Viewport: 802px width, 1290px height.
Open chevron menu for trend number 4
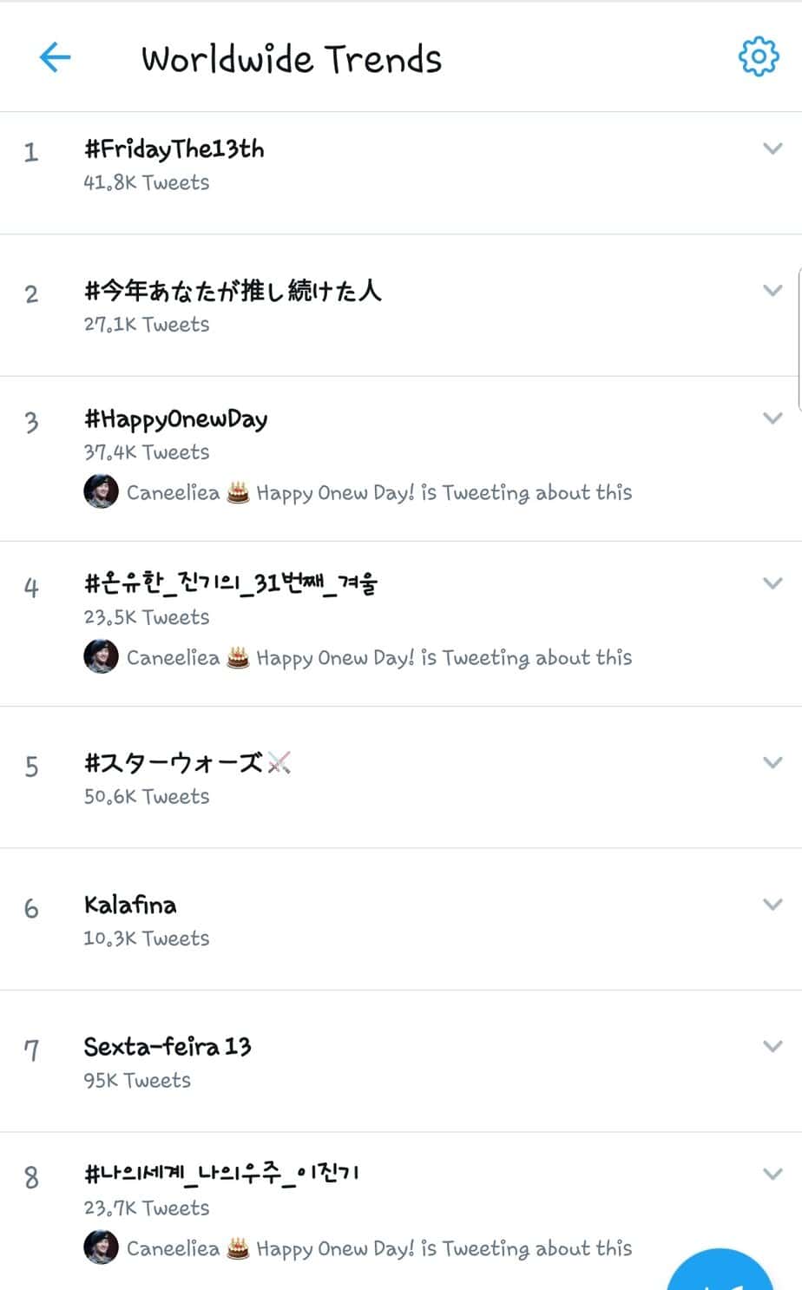pyautogui.click(x=772, y=583)
